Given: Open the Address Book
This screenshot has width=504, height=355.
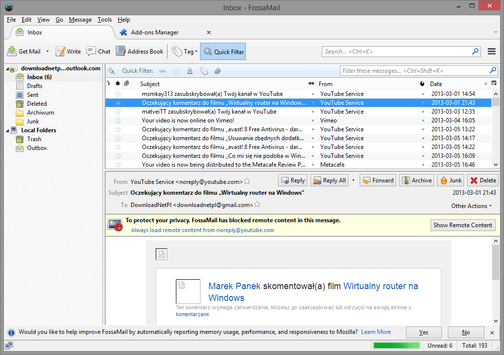Looking at the screenshot, I should pyautogui.click(x=139, y=52).
